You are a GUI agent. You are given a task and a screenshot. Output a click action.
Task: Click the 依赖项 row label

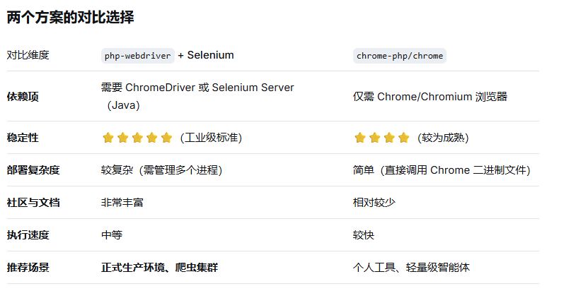pyautogui.click(x=23, y=97)
